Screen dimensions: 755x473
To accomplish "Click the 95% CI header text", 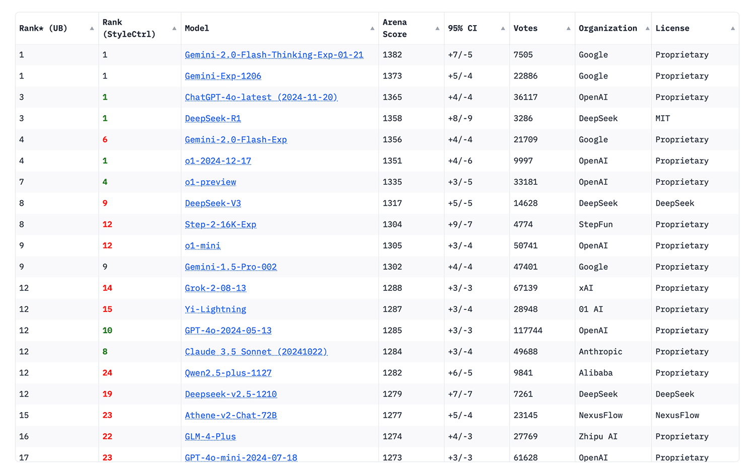I will [463, 29].
